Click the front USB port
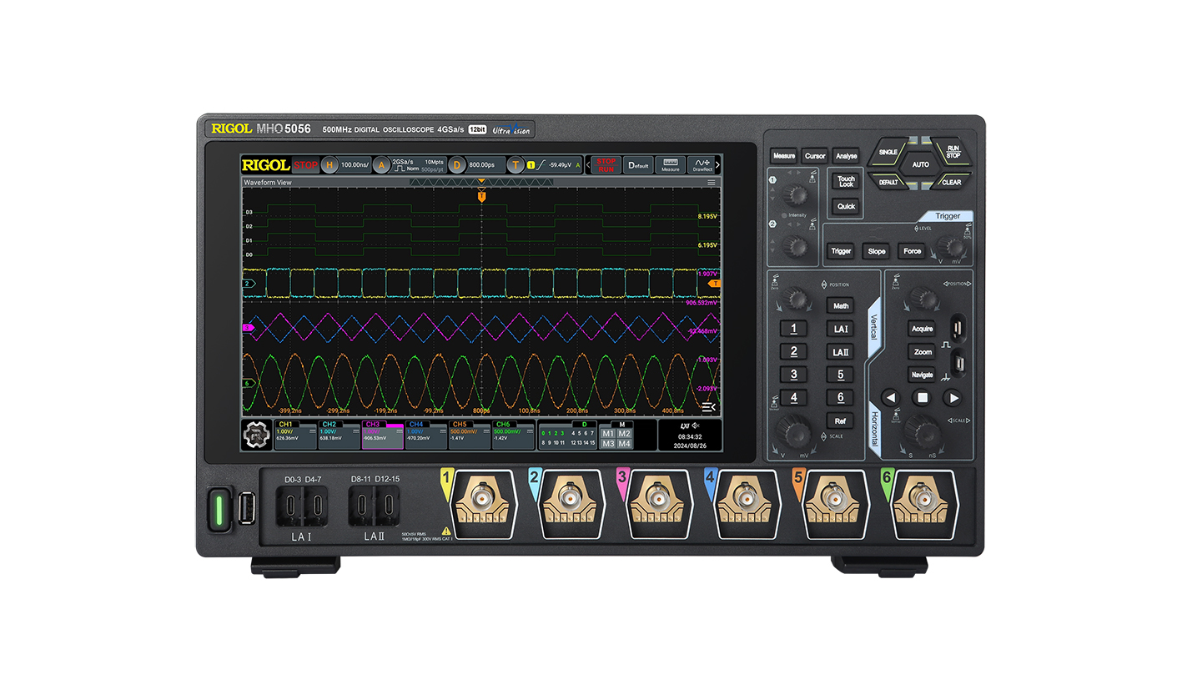Viewport: 1182px width, 690px height. [x=247, y=508]
